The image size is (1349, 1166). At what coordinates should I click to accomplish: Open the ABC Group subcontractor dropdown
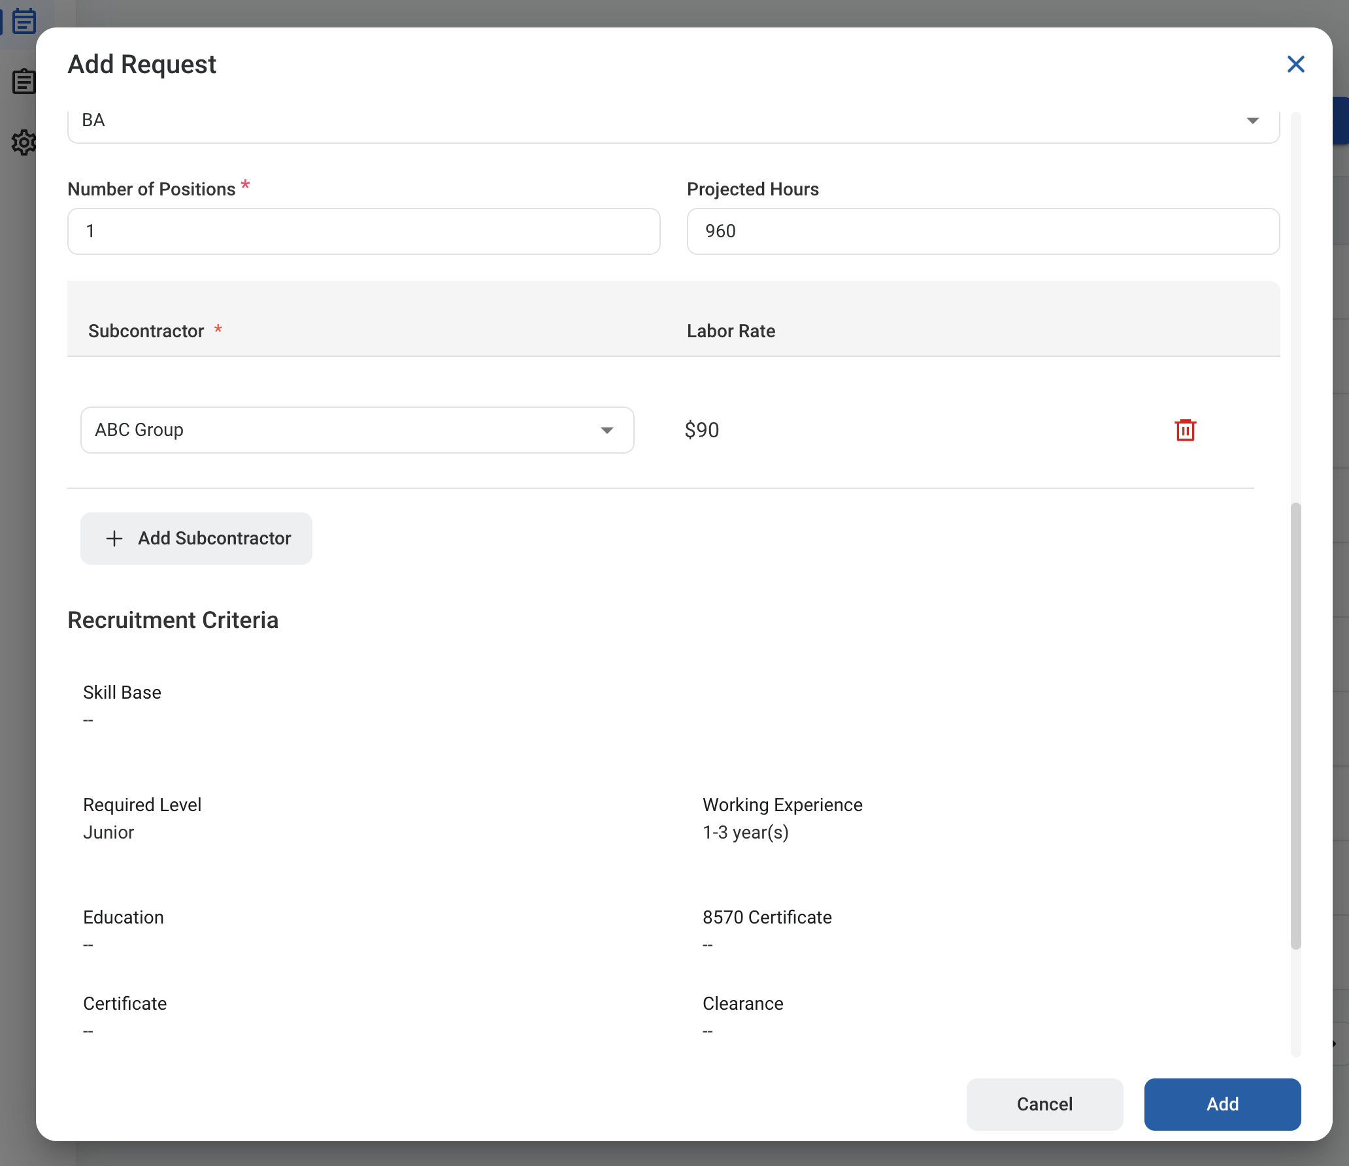357,430
